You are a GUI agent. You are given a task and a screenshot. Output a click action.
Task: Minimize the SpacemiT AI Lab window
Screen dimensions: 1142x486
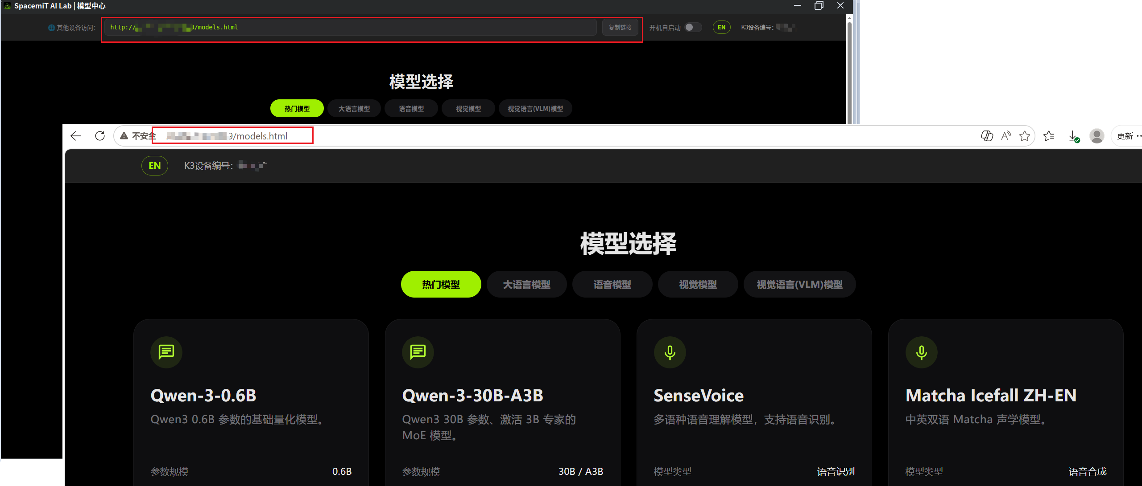tap(798, 6)
